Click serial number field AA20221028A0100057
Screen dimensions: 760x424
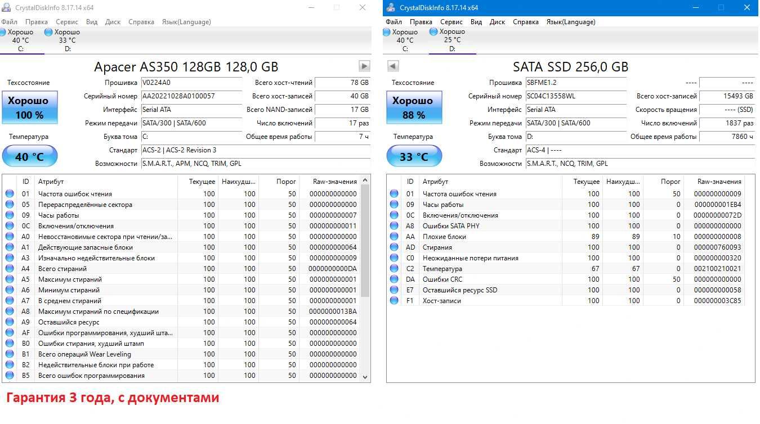(x=191, y=96)
